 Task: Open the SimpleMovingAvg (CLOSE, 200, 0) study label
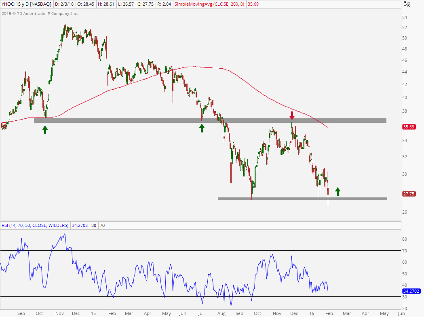pos(209,4)
